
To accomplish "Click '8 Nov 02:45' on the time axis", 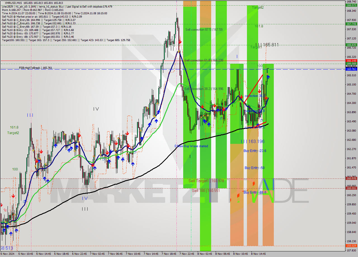I will (x=205, y=254).
